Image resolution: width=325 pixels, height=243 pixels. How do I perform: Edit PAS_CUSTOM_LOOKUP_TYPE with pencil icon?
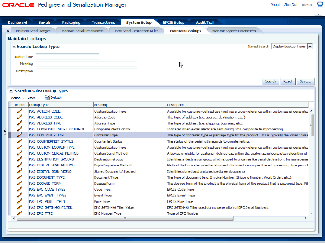19,147
